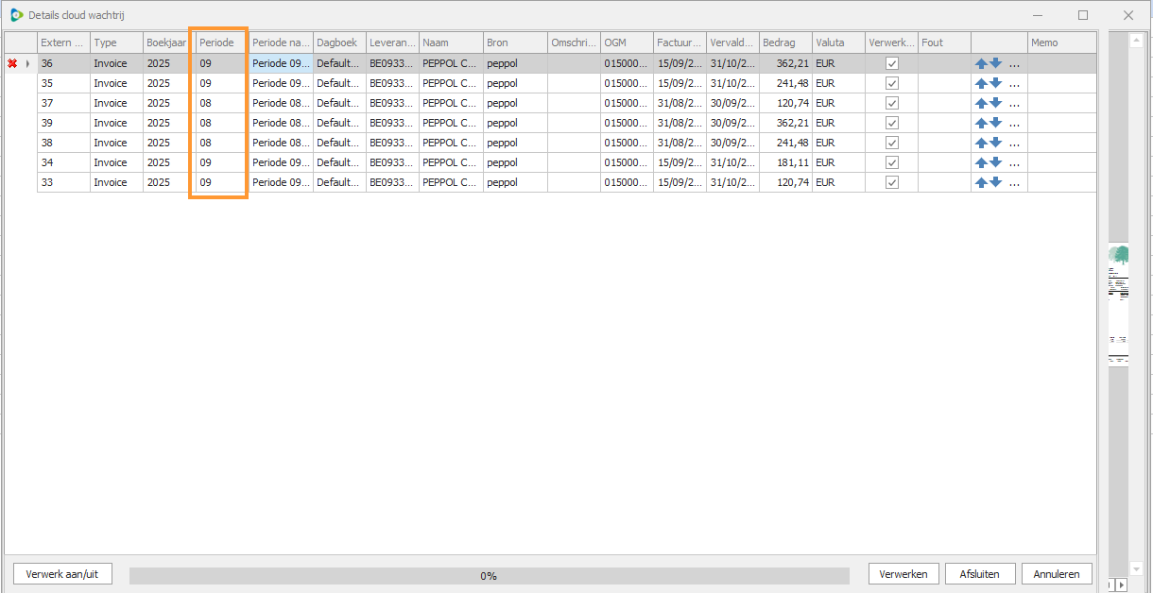Open the ellipsis options for row 33
Viewport: 1153px width, 593px height.
pos(1014,183)
